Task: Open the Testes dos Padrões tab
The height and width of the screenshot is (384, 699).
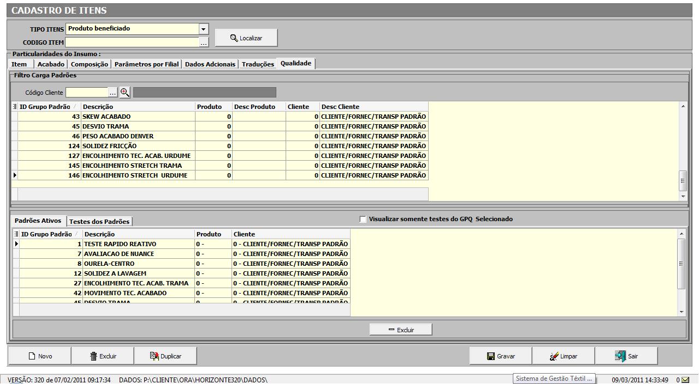Action: coord(99,222)
